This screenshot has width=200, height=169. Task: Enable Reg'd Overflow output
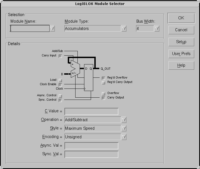103,78
